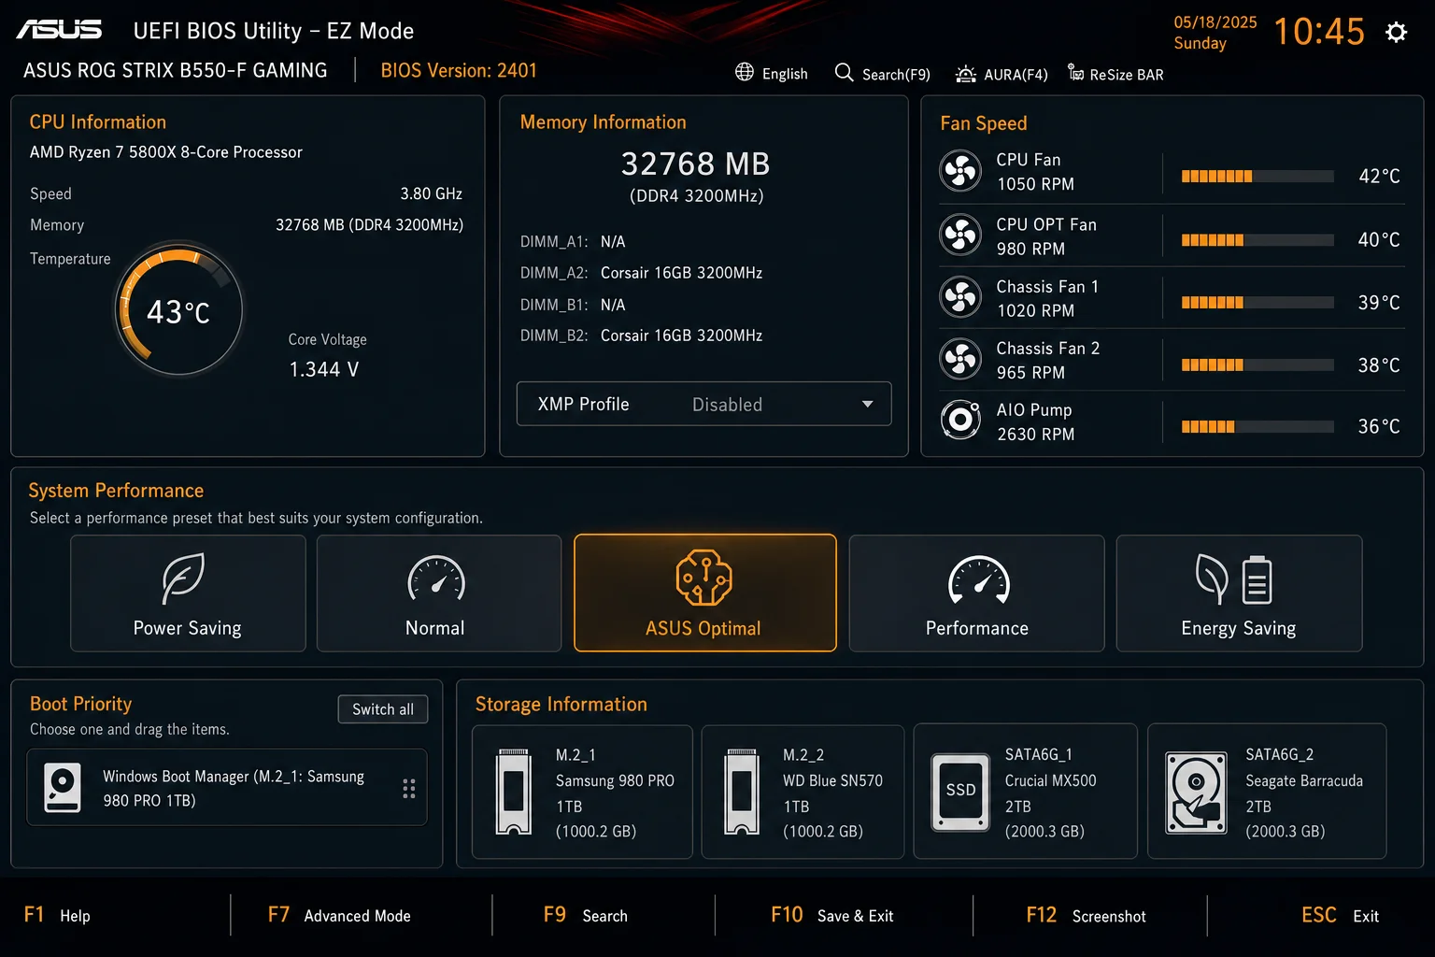Click the DIMM_B2 Corsair 16GB row
The width and height of the screenshot is (1435, 957).
click(641, 336)
